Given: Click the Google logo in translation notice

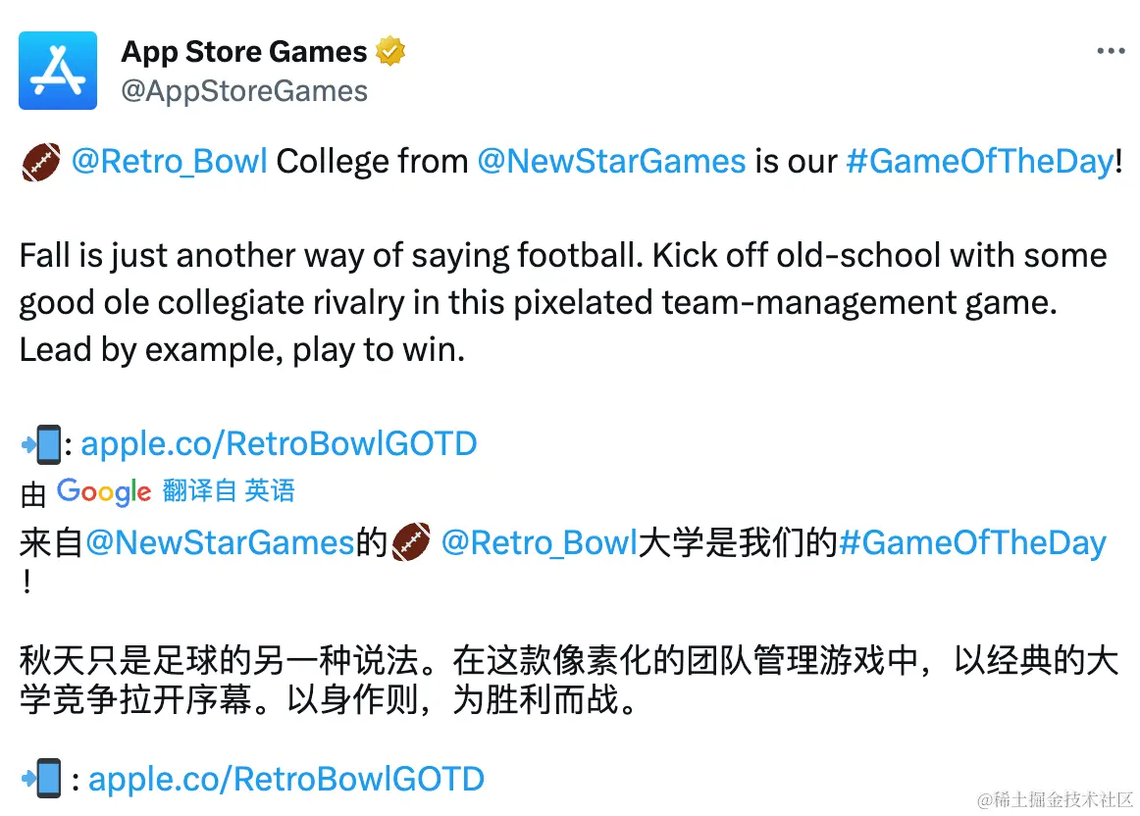Looking at the screenshot, I should pos(104,490).
